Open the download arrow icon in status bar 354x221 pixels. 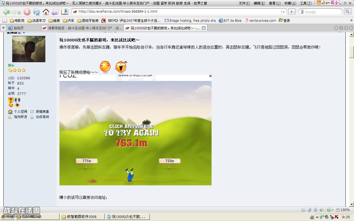(316, 210)
